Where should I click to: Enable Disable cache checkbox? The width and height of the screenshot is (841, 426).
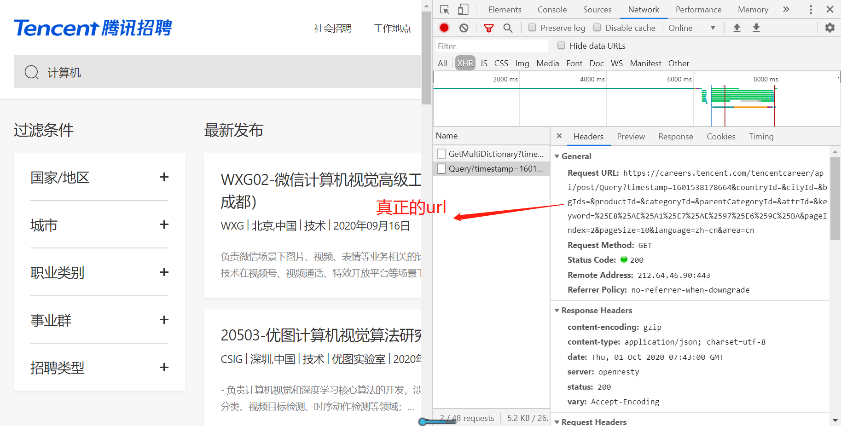(x=597, y=27)
